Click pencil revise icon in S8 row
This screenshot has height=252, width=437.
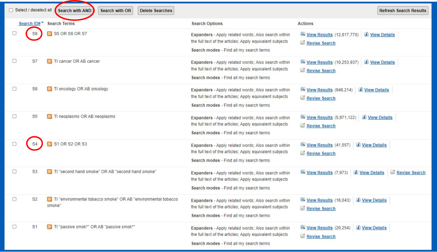tap(303, 43)
